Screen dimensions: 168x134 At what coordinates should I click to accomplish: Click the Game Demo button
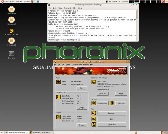pyautogui.click(x=112, y=125)
